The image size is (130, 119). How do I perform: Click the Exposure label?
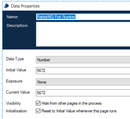pyautogui.click(x=14, y=81)
